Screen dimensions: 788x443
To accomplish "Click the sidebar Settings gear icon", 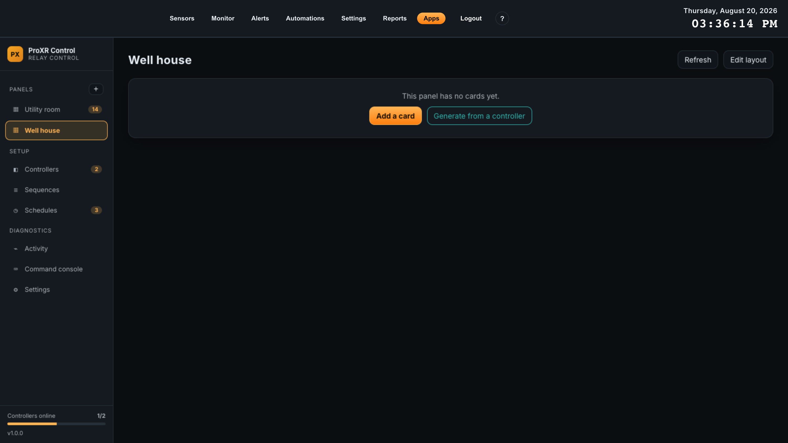I will point(15,289).
